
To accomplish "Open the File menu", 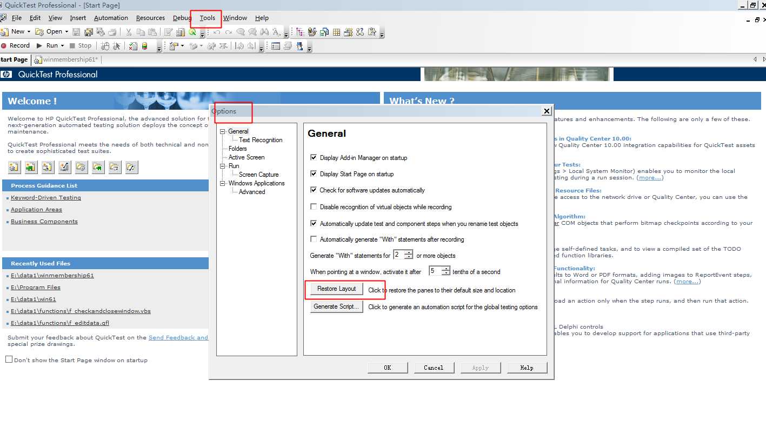I will 17,18.
